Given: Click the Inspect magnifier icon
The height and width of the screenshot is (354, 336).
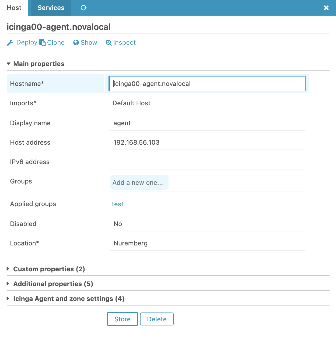Looking at the screenshot, I should 108,43.
